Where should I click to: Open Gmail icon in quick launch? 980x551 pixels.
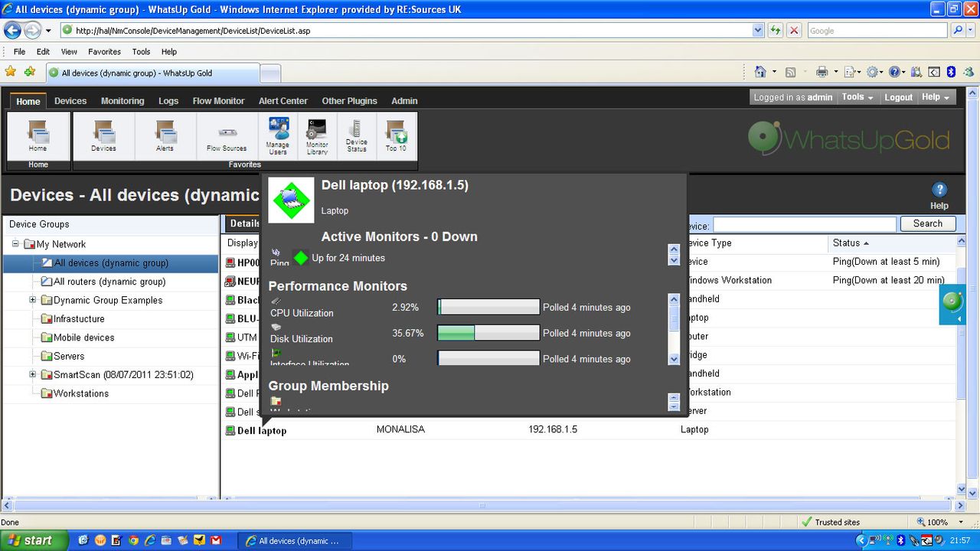tap(216, 540)
